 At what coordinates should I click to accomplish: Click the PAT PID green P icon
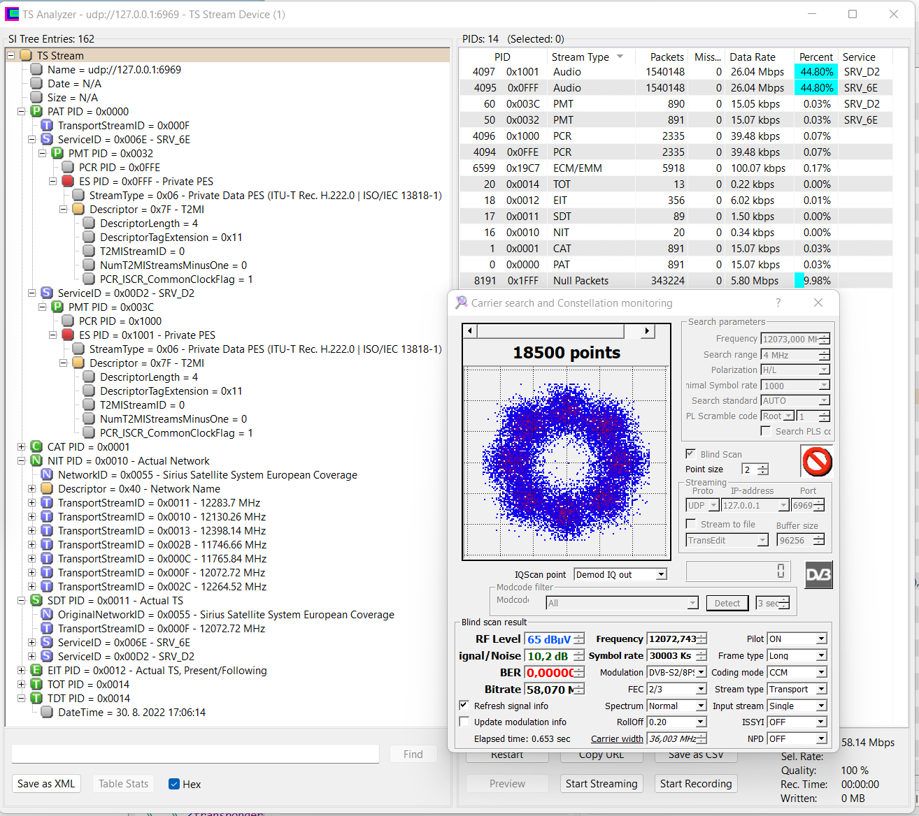(x=36, y=112)
